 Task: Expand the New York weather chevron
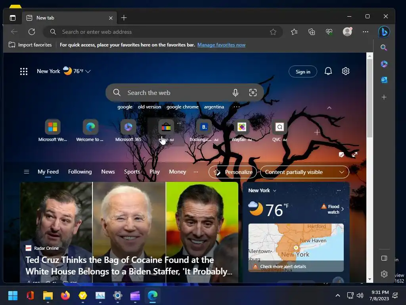pyautogui.click(x=88, y=71)
